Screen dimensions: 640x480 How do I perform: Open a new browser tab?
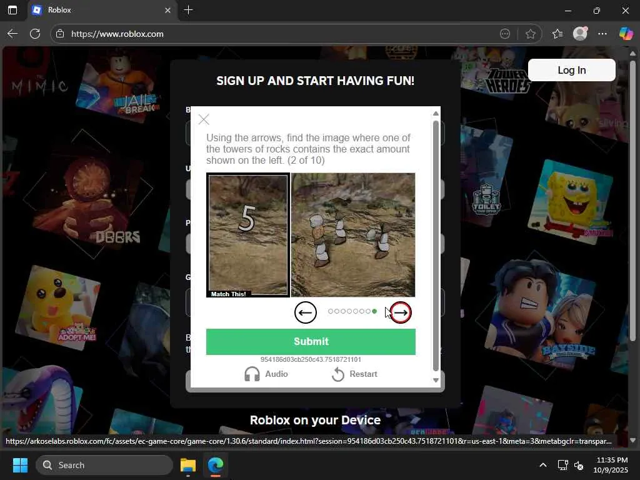point(188,10)
